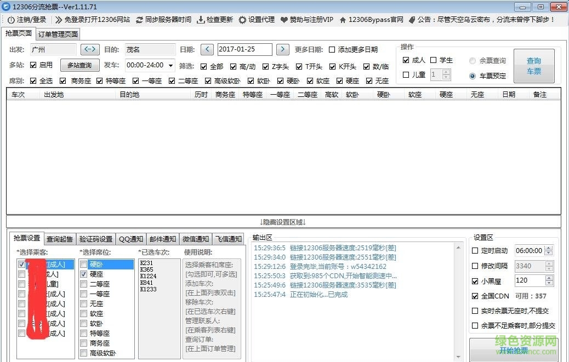Enable the 学生 checkbox

[434, 60]
